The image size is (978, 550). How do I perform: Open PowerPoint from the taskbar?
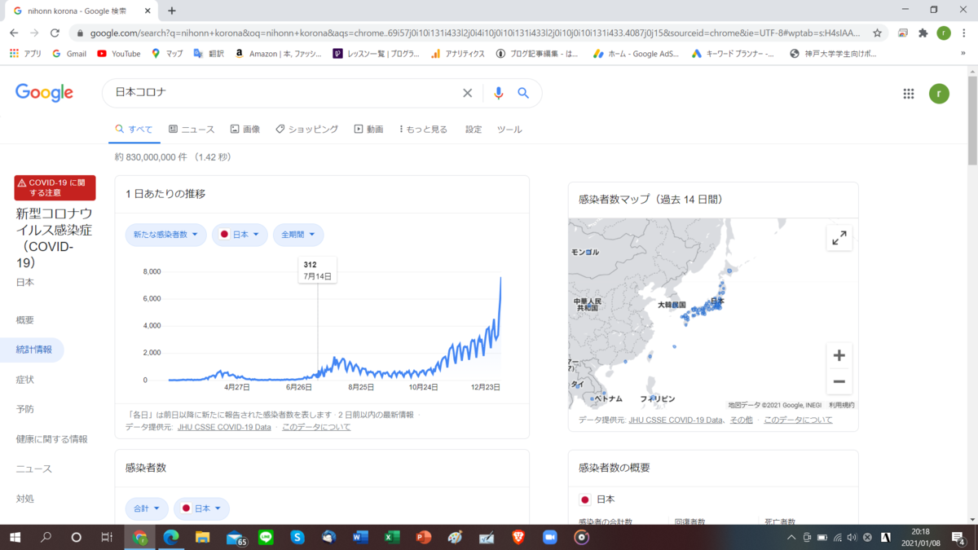point(424,537)
